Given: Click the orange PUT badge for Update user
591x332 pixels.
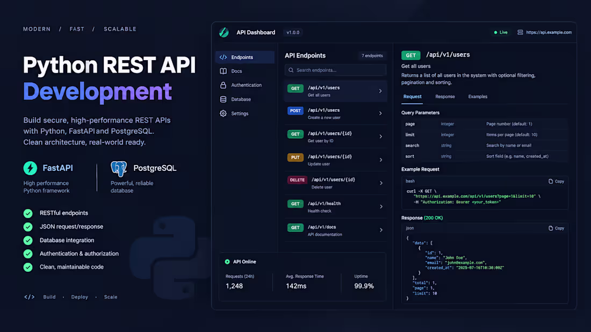Looking at the screenshot, I should pos(295,157).
